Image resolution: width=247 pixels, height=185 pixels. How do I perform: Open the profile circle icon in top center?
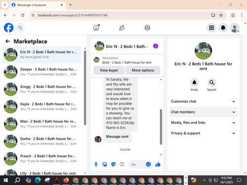[147, 28]
